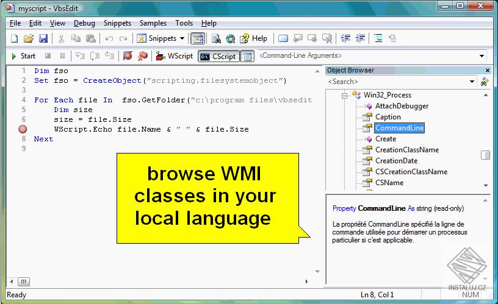This screenshot has height=304, width=498.
Task: Clear all bookmarks icon
Action: point(327,38)
